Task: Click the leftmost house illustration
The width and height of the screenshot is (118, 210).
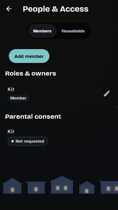Action: tap(12, 186)
